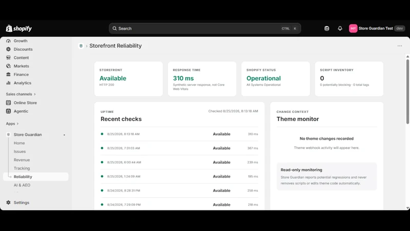This screenshot has height=231, width=410.
Task: Click the Online Store icon
Action: coord(8,103)
